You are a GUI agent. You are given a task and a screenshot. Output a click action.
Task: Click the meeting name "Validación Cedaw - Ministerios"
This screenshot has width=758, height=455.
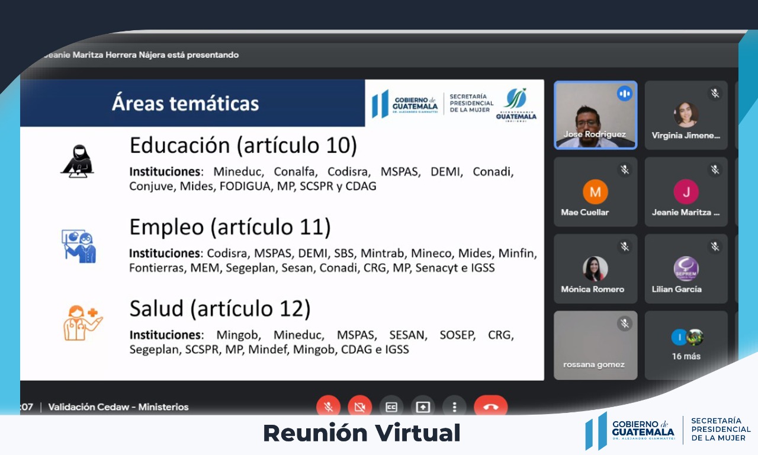click(118, 407)
